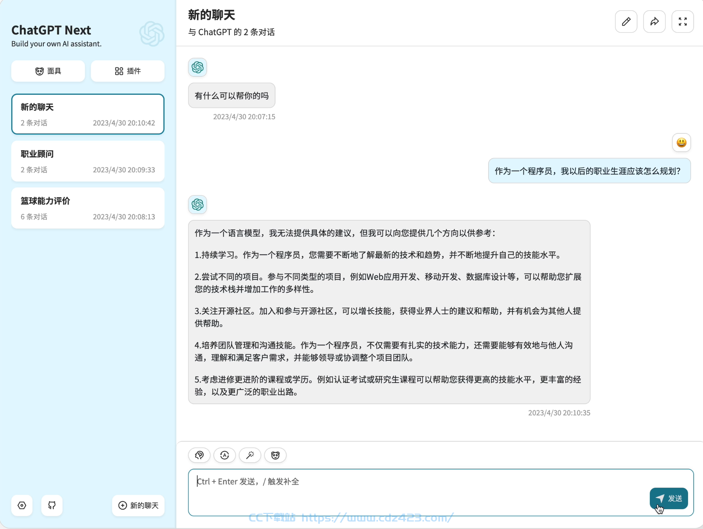
Task: Open the GitHub repository icon
Action: pyautogui.click(x=52, y=505)
